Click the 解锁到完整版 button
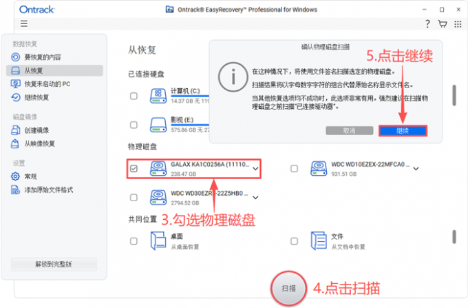 point(54,264)
